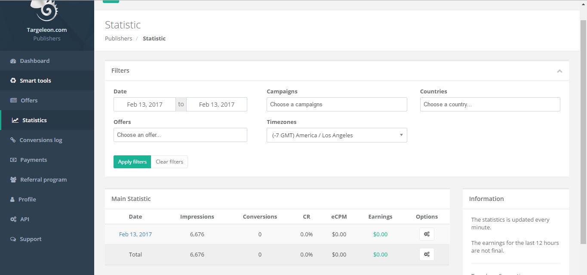
Task: Open options gear for Total row
Action: click(427, 254)
